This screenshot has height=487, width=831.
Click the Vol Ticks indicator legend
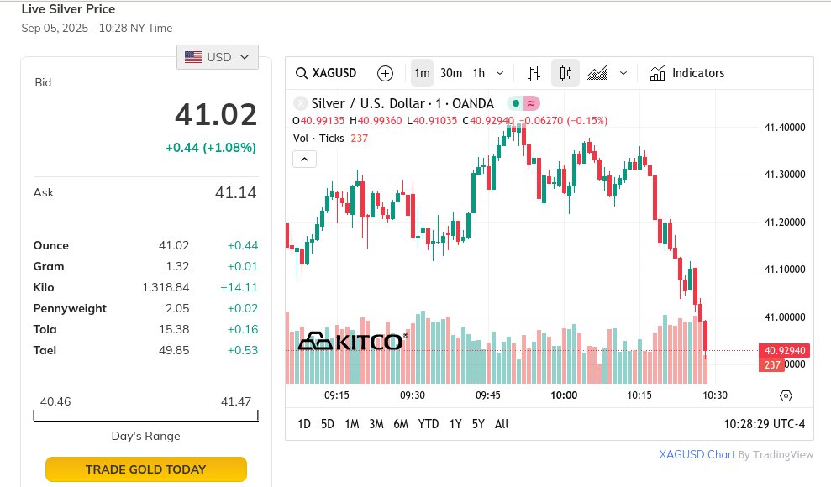click(330, 139)
